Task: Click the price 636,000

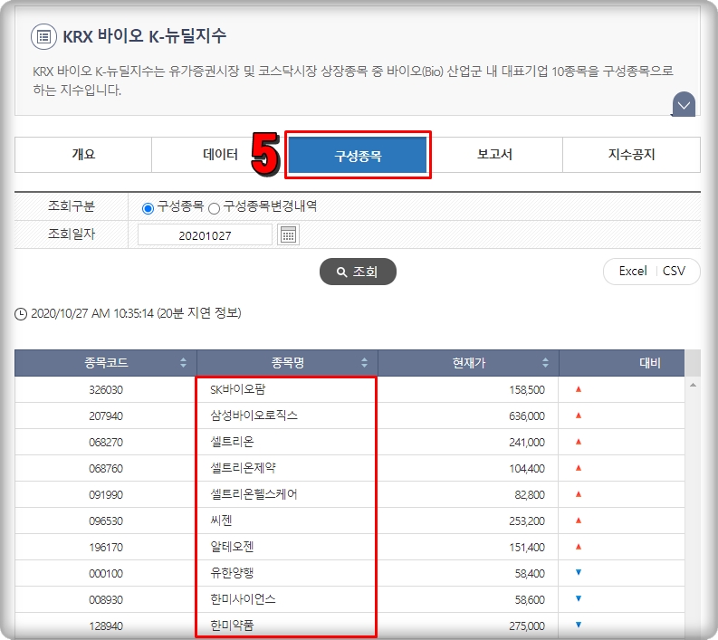Action: click(527, 416)
